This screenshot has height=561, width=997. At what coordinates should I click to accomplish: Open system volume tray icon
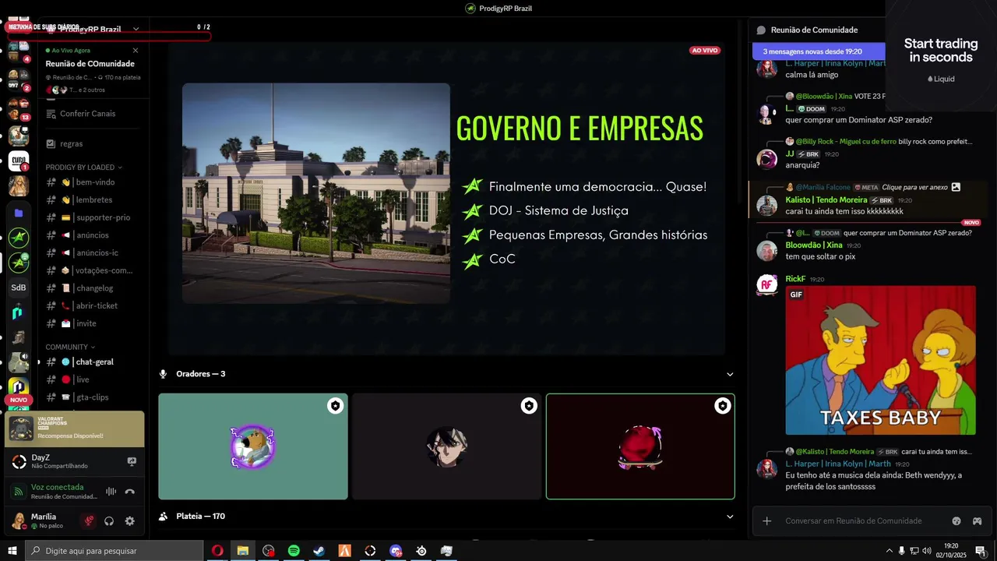(926, 551)
